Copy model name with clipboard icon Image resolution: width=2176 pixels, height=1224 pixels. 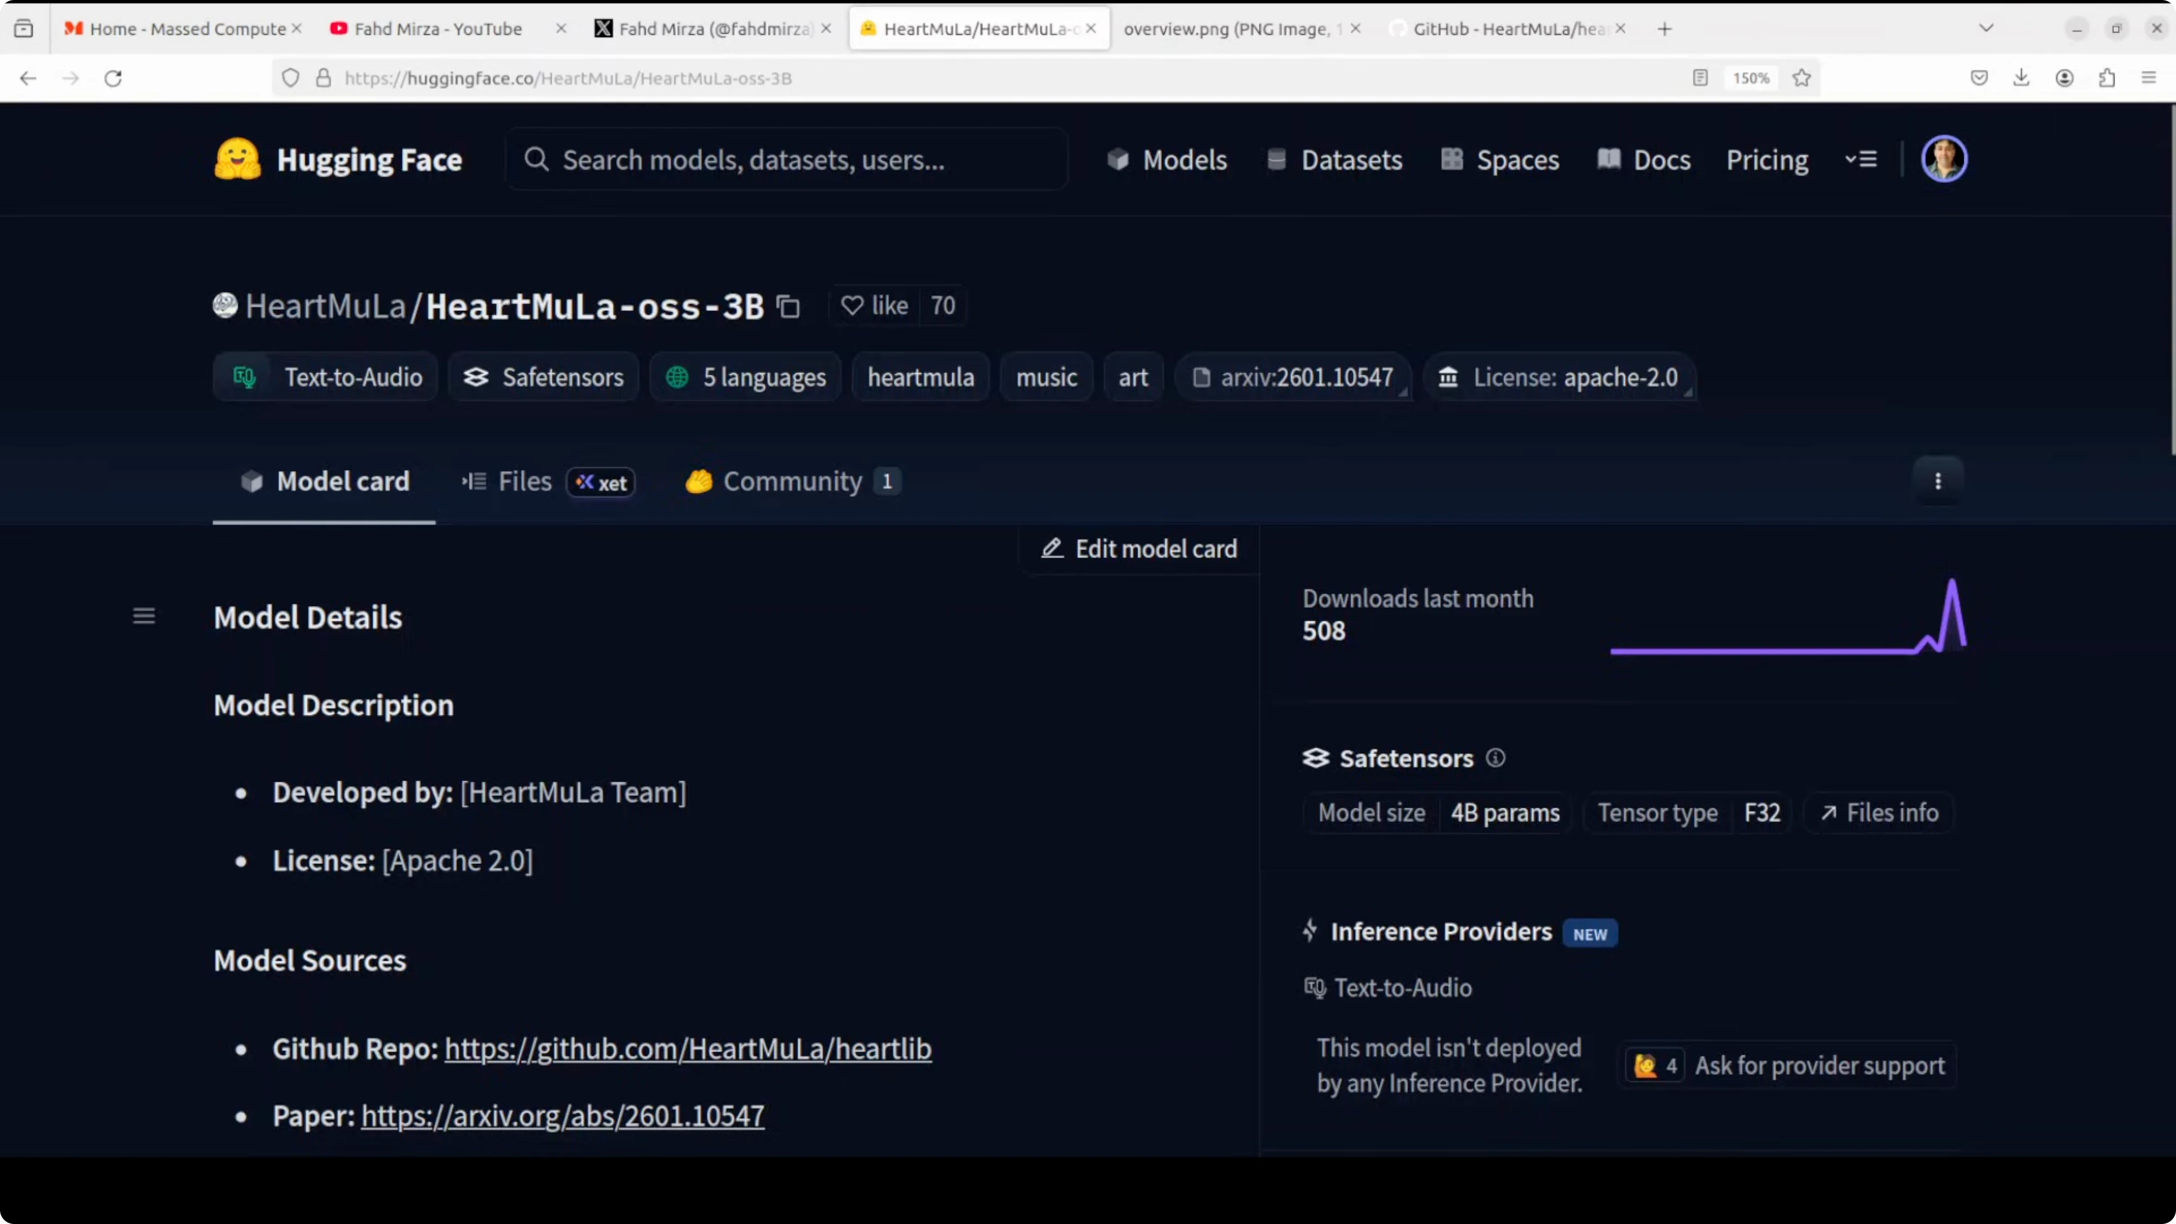788,306
